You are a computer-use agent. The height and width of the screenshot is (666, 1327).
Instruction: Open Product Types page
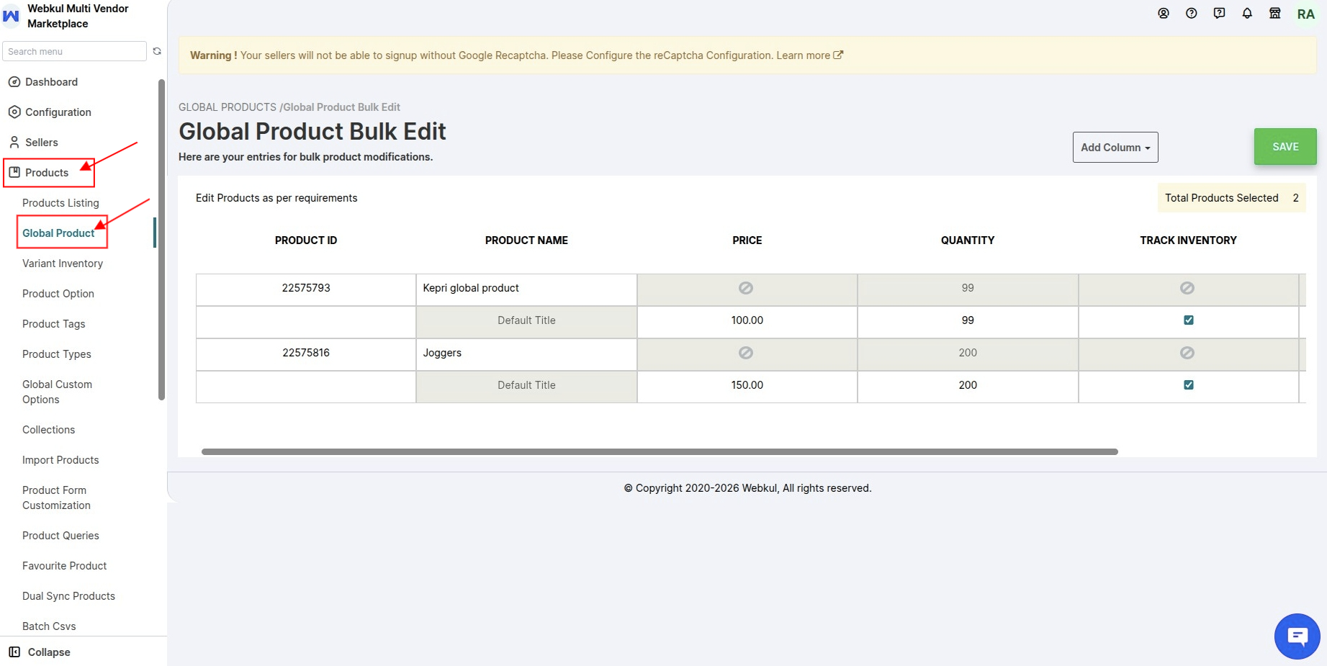pos(57,354)
